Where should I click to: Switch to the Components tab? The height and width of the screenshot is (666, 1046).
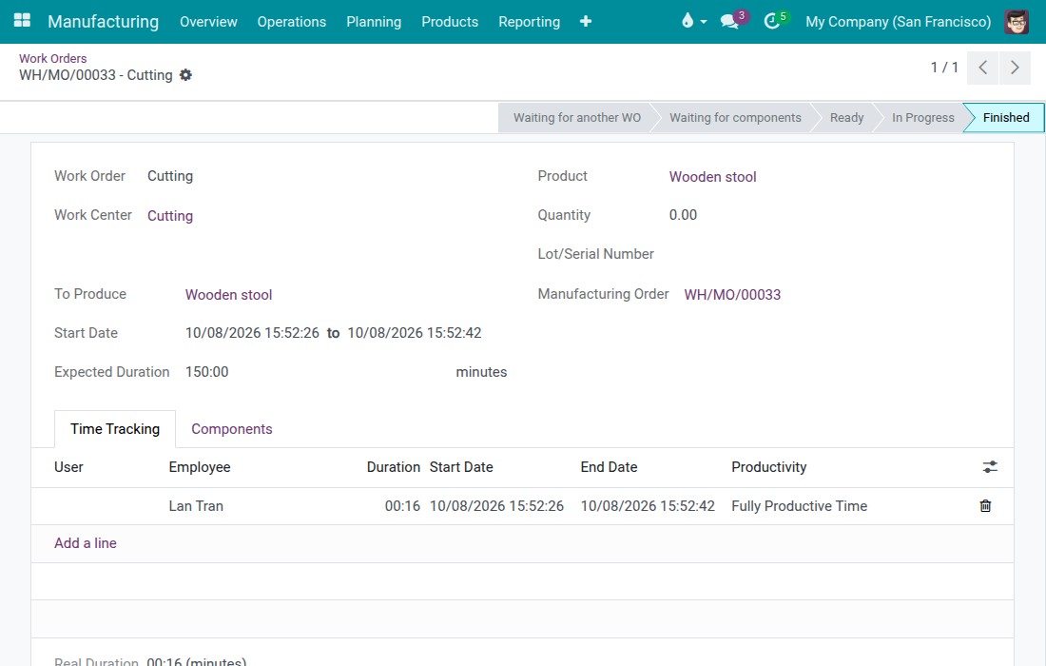click(x=231, y=429)
